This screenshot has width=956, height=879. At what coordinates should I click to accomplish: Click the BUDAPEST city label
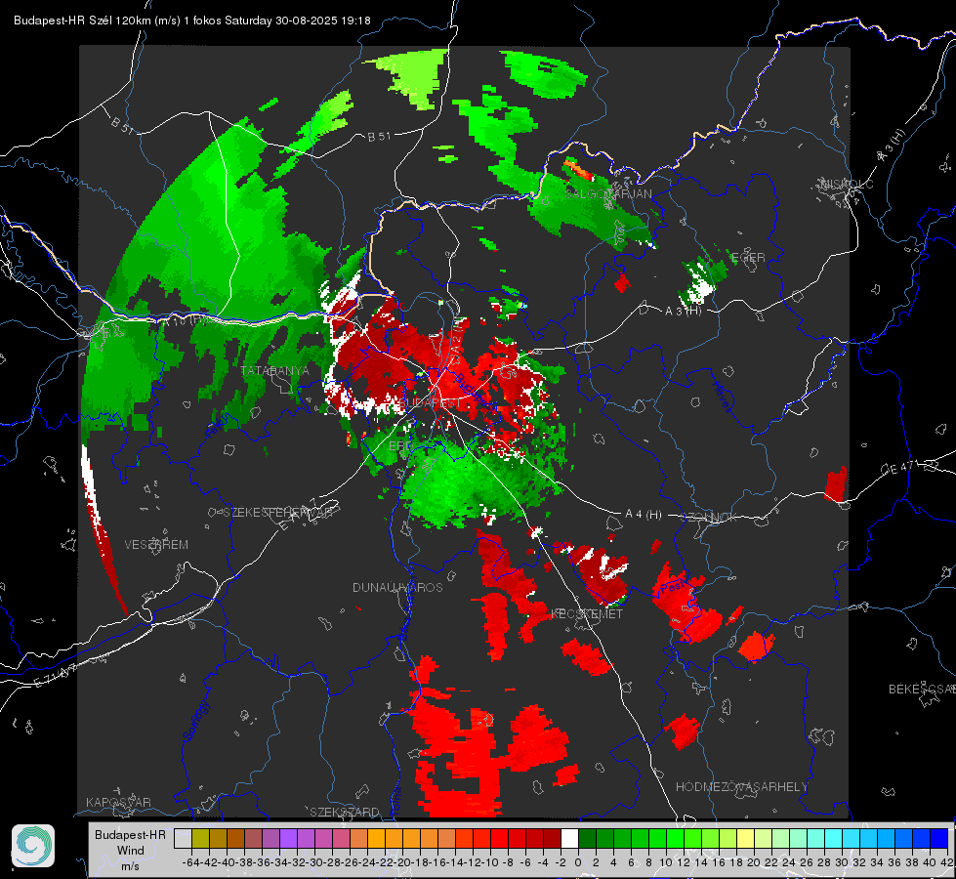[431, 402]
